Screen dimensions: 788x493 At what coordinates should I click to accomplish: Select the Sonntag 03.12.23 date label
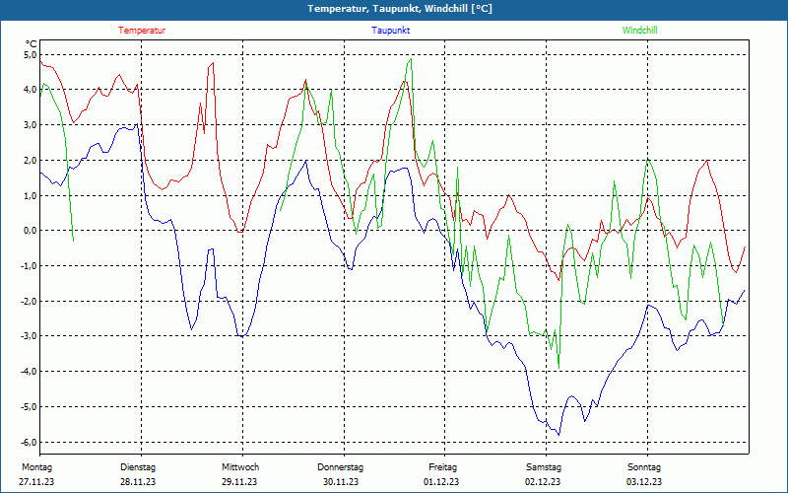pyautogui.click(x=644, y=474)
